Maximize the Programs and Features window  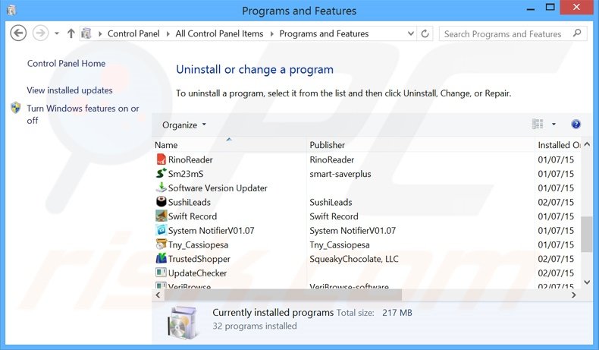pyautogui.click(x=550, y=8)
